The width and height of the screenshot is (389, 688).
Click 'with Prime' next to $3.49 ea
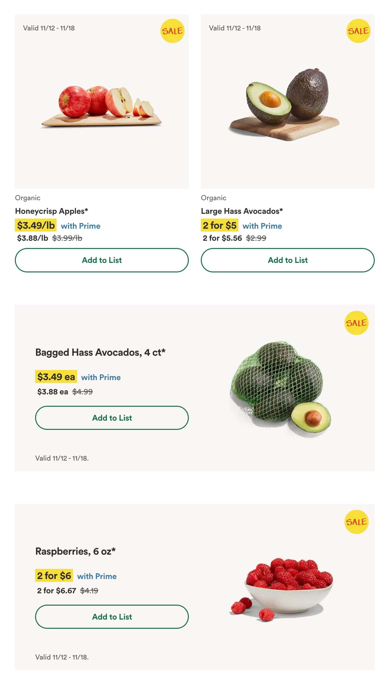[101, 377]
